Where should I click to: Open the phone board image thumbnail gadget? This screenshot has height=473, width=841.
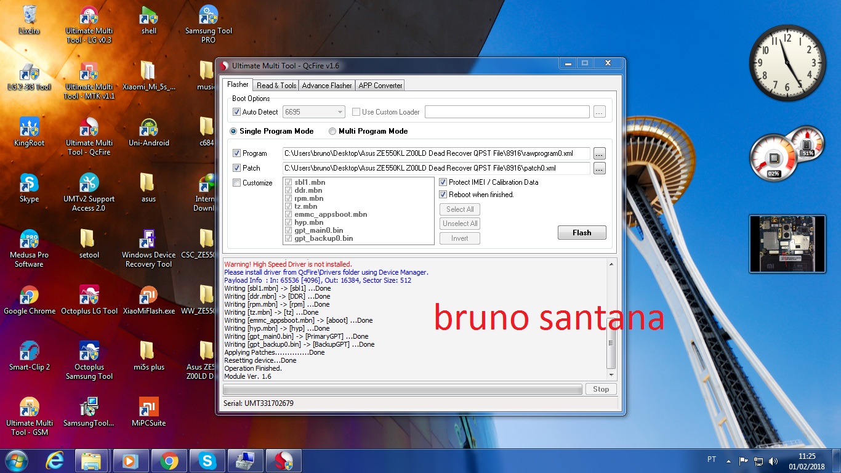(x=787, y=244)
